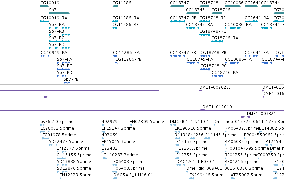Select the RM06432.5prime label

coord(242,128)
